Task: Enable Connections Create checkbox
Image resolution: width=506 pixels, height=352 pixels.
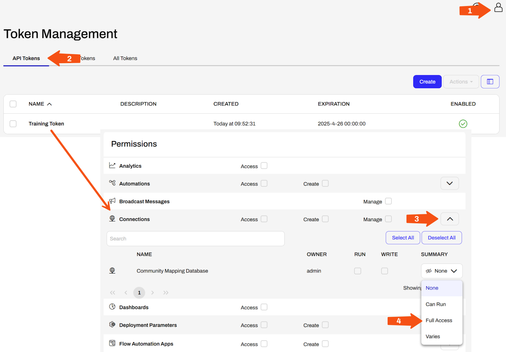Action: [325, 219]
